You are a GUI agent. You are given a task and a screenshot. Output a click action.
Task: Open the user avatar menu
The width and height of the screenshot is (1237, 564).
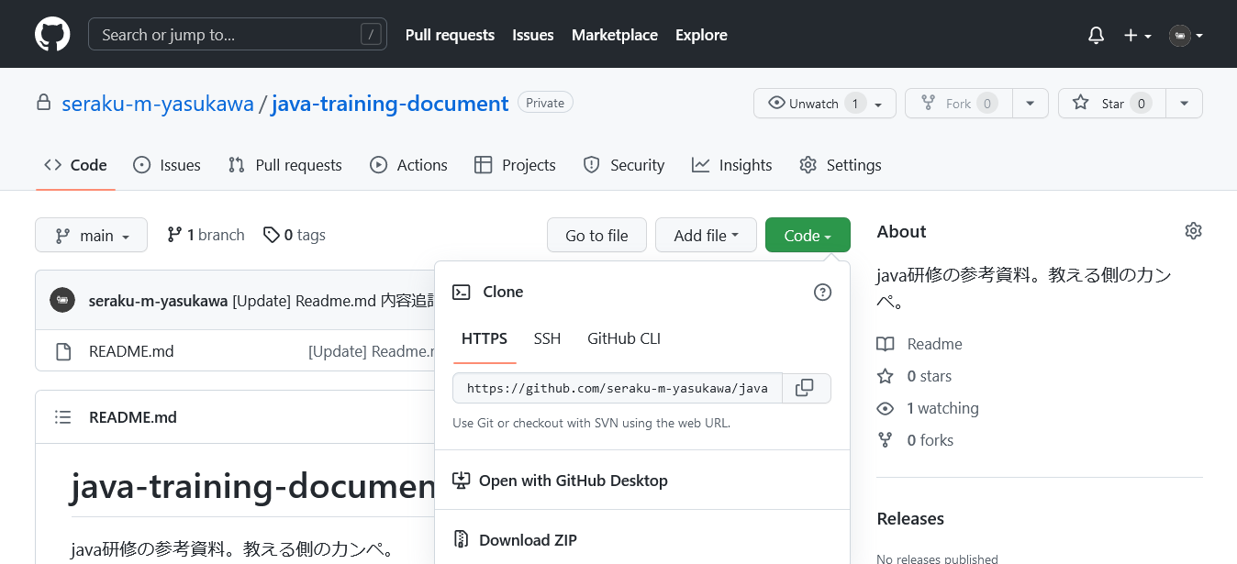[1186, 35]
